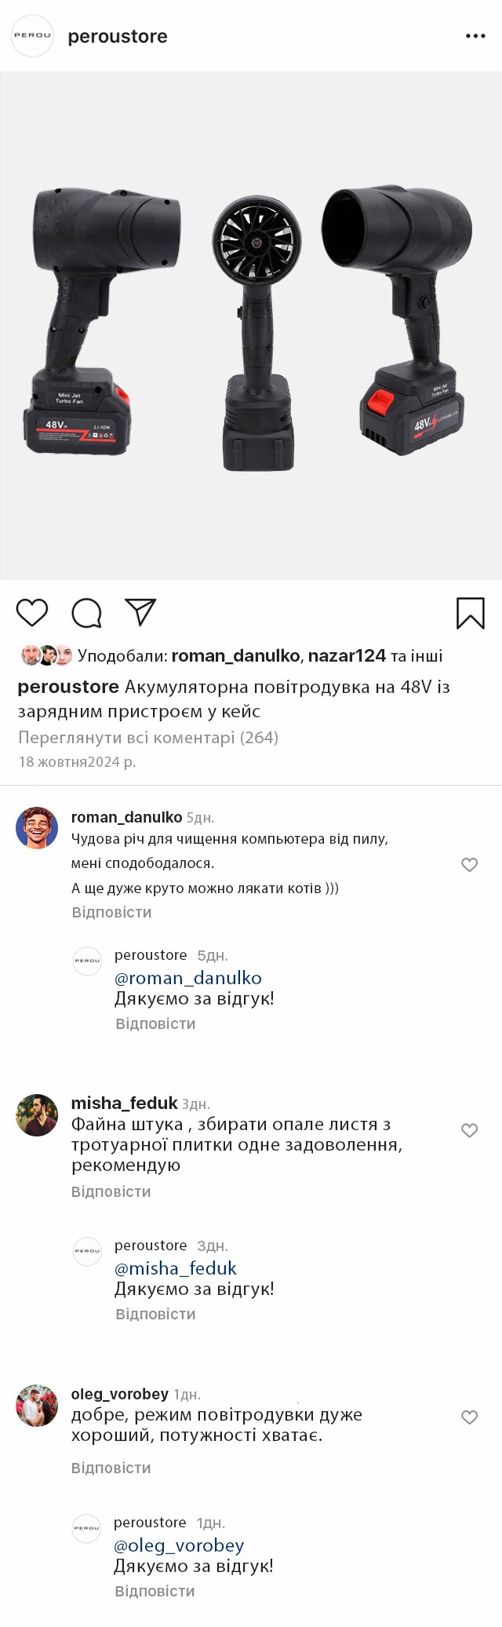Open misha_feduk's avatar picture

point(37,1115)
